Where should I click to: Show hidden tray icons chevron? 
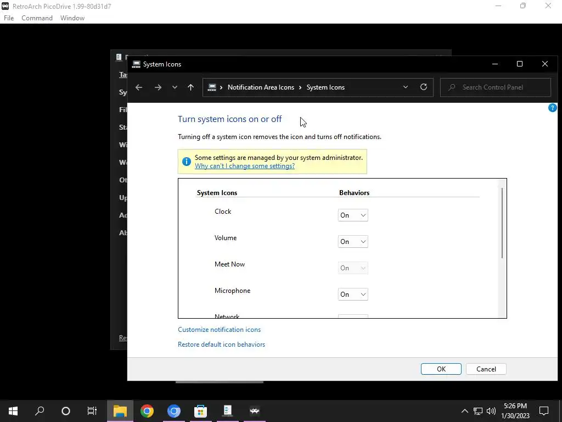[x=464, y=411]
